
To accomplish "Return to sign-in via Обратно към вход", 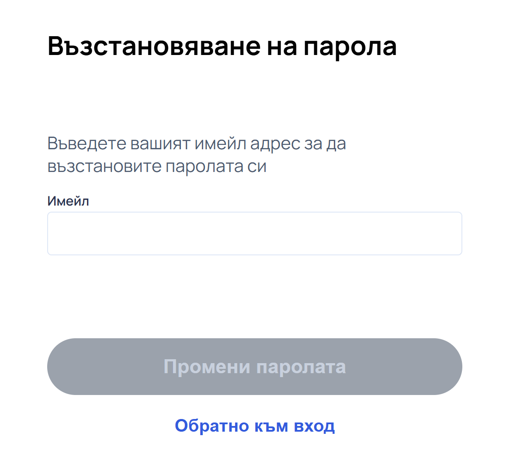I will click(255, 426).
